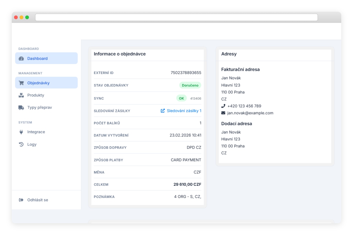This screenshot has height=235, width=353.
Task: Open the Dashboard menu item
Action: point(37,58)
